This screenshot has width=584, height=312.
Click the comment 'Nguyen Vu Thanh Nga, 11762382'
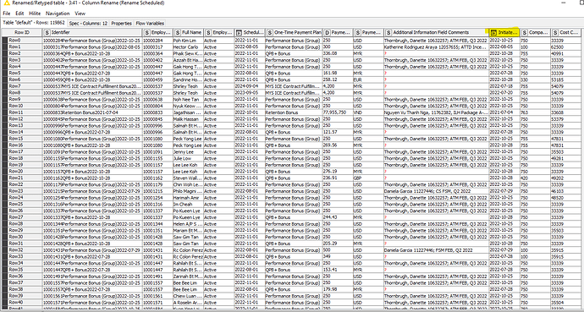point(436,112)
